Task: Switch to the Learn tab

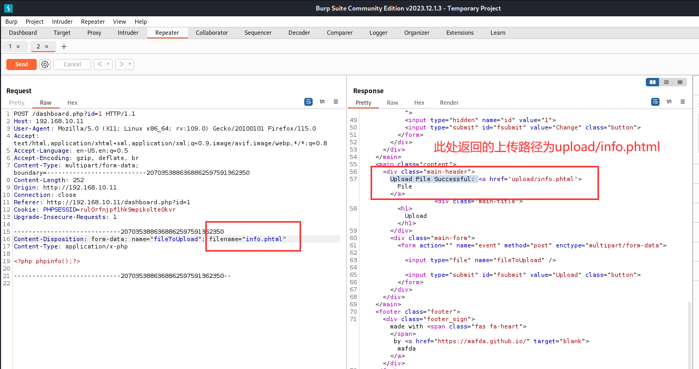Action: [498, 33]
